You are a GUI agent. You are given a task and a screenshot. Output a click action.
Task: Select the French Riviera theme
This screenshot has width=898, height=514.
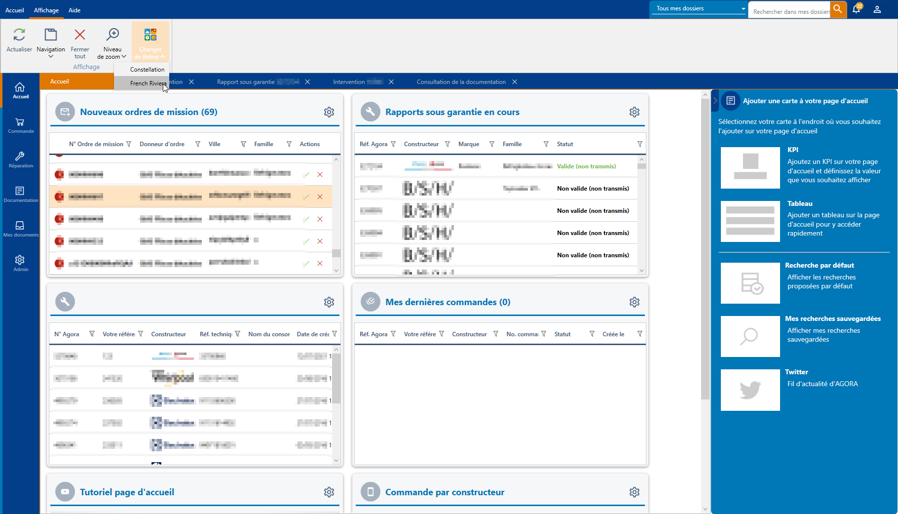[147, 83]
